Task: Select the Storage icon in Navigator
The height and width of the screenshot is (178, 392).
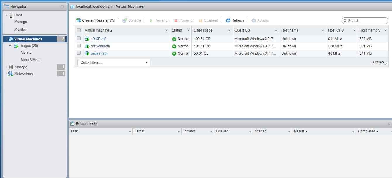Action: click(x=11, y=67)
